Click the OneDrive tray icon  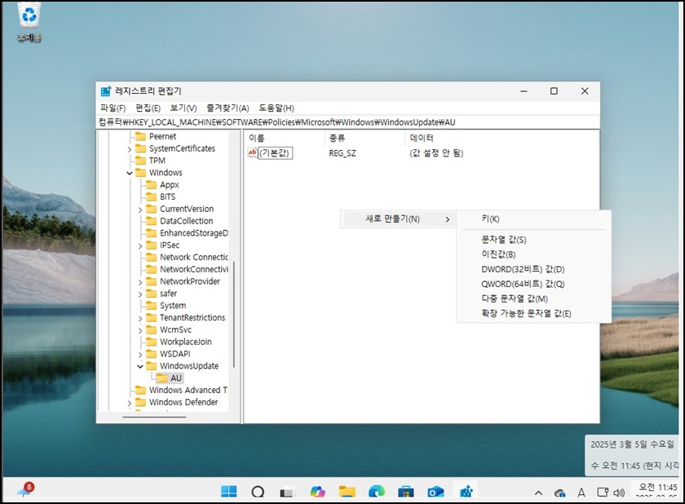(x=559, y=493)
